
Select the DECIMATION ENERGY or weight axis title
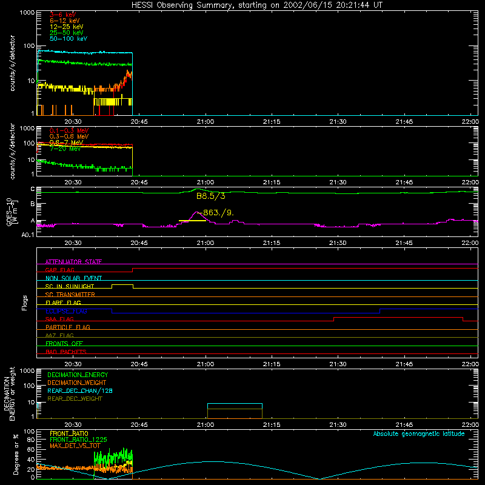click(x=10, y=393)
